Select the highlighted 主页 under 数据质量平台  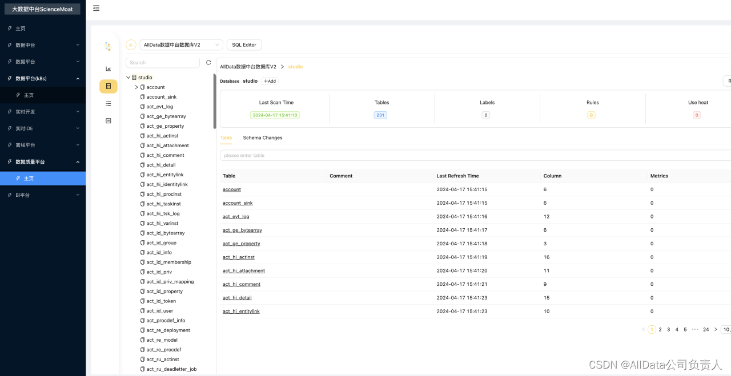coord(43,179)
